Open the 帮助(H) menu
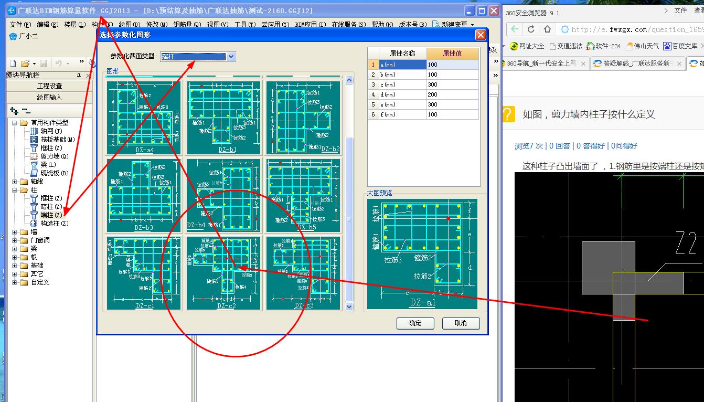 [382, 25]
